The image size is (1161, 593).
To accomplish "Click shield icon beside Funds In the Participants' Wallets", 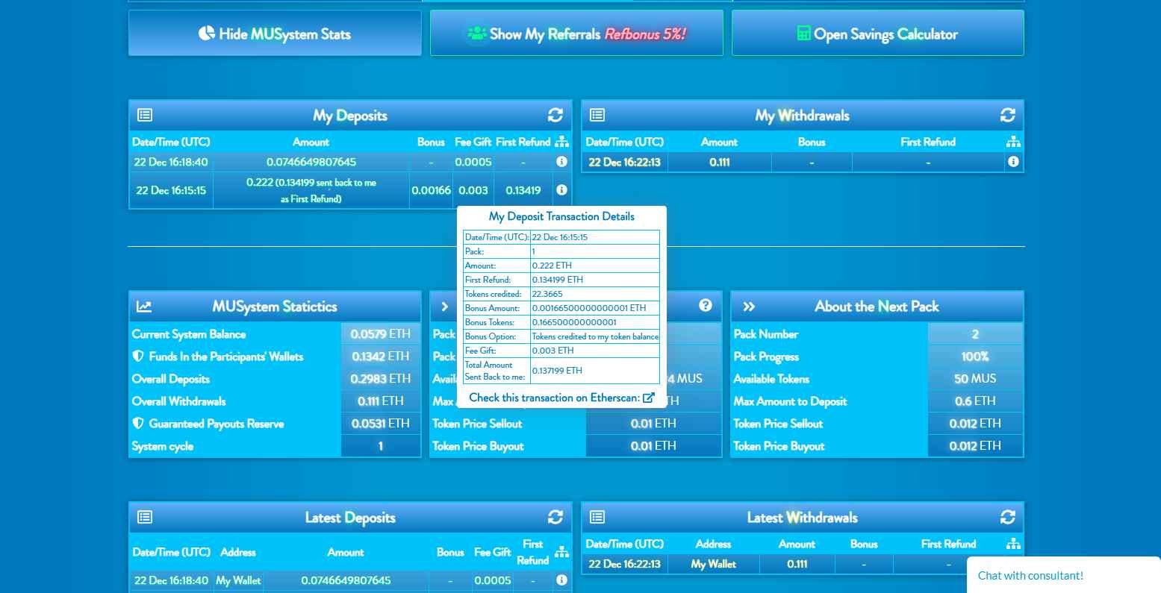I will tap(137, 357).
